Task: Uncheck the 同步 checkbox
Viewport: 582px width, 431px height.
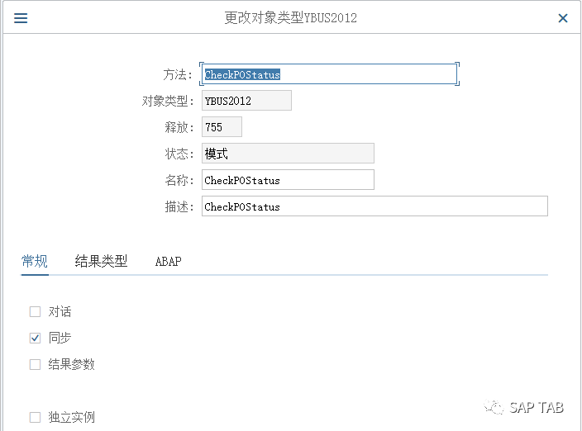Action: tap(36, 338)
